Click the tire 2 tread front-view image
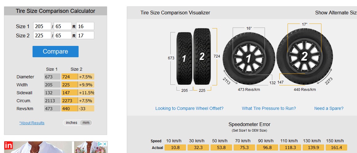 tap(202, 56)
